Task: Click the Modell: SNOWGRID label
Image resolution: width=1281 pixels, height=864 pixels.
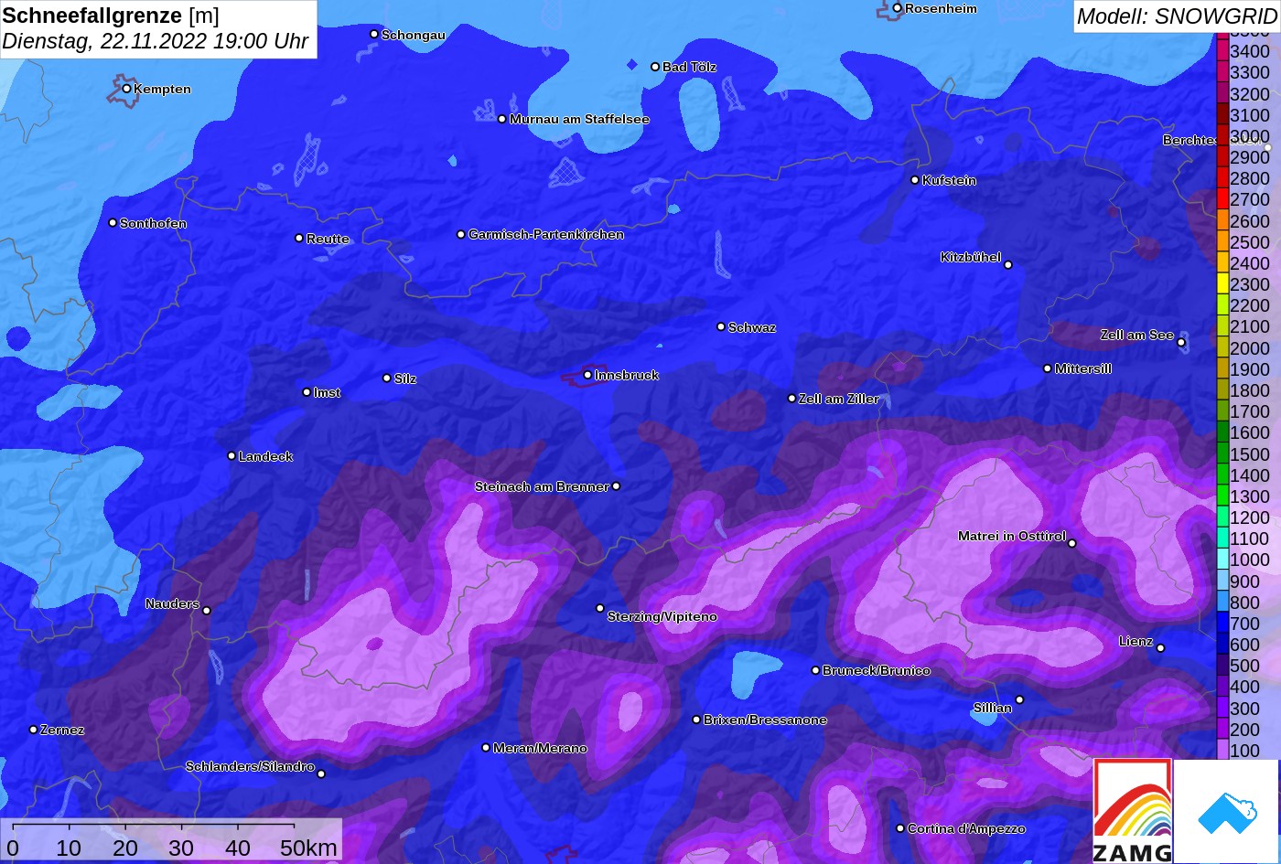Action: point(1177,16)
